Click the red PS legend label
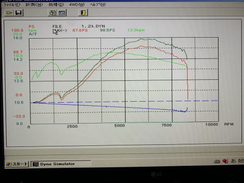Image resolution: width=244 pixels, height=183 pixels. [x=32, y=26]
